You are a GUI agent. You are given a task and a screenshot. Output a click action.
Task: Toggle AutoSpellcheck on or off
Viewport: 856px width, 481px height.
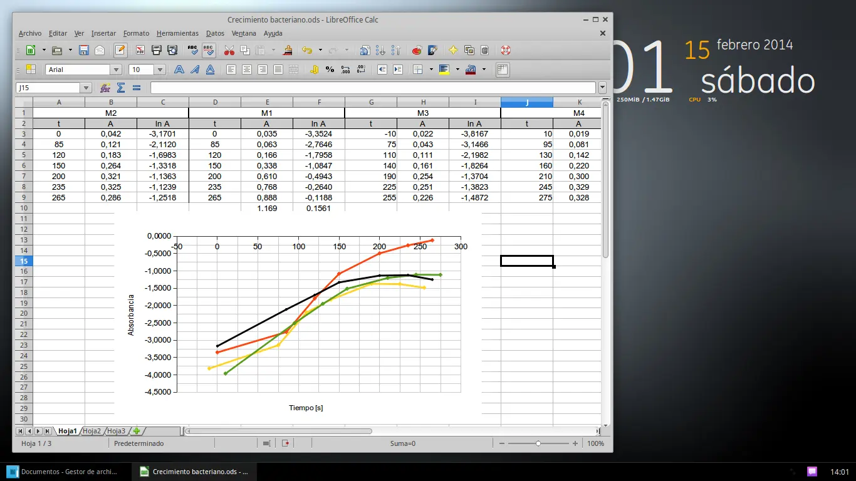(209, 50)
